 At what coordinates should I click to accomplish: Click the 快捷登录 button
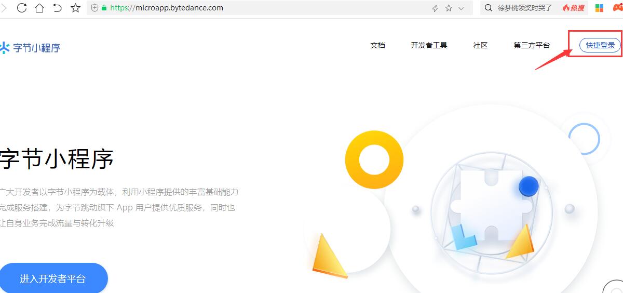600,45
